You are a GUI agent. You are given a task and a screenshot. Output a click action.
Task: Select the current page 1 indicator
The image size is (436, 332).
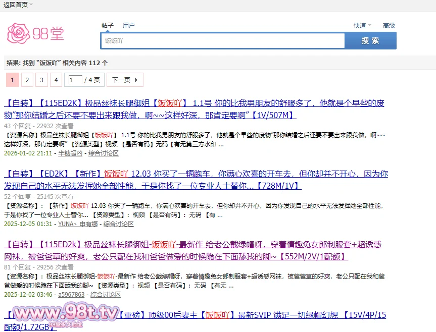pyautogui.click(x=13, y=80)
